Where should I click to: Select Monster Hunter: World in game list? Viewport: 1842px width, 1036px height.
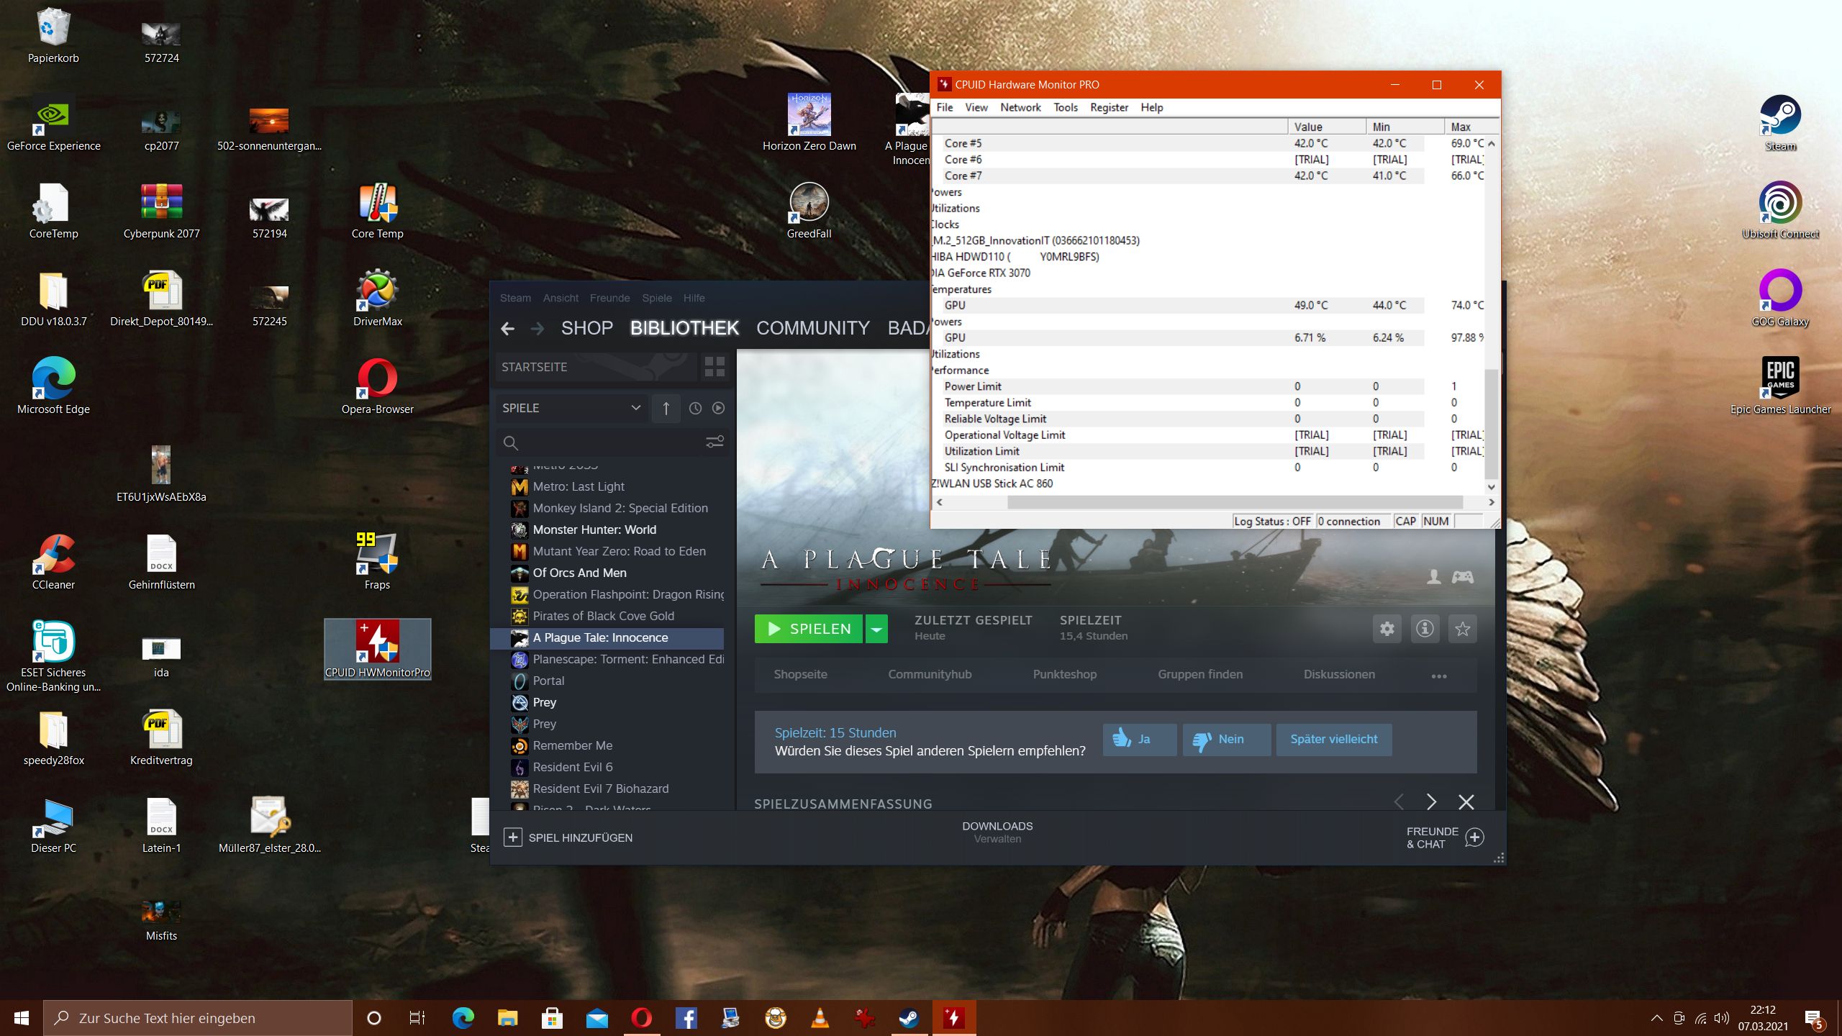594,530
